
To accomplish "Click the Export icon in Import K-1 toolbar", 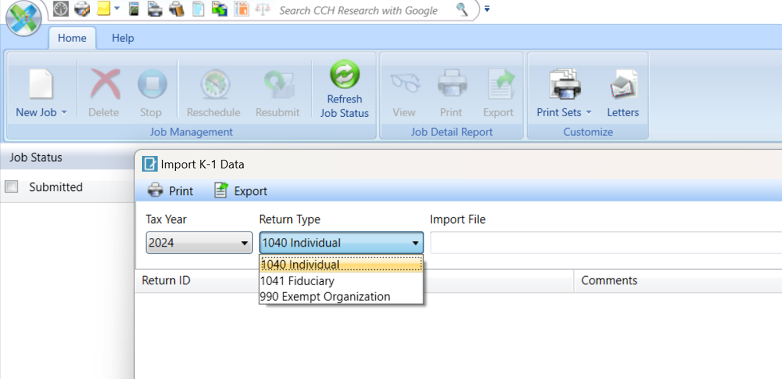I will coord(221,191).
